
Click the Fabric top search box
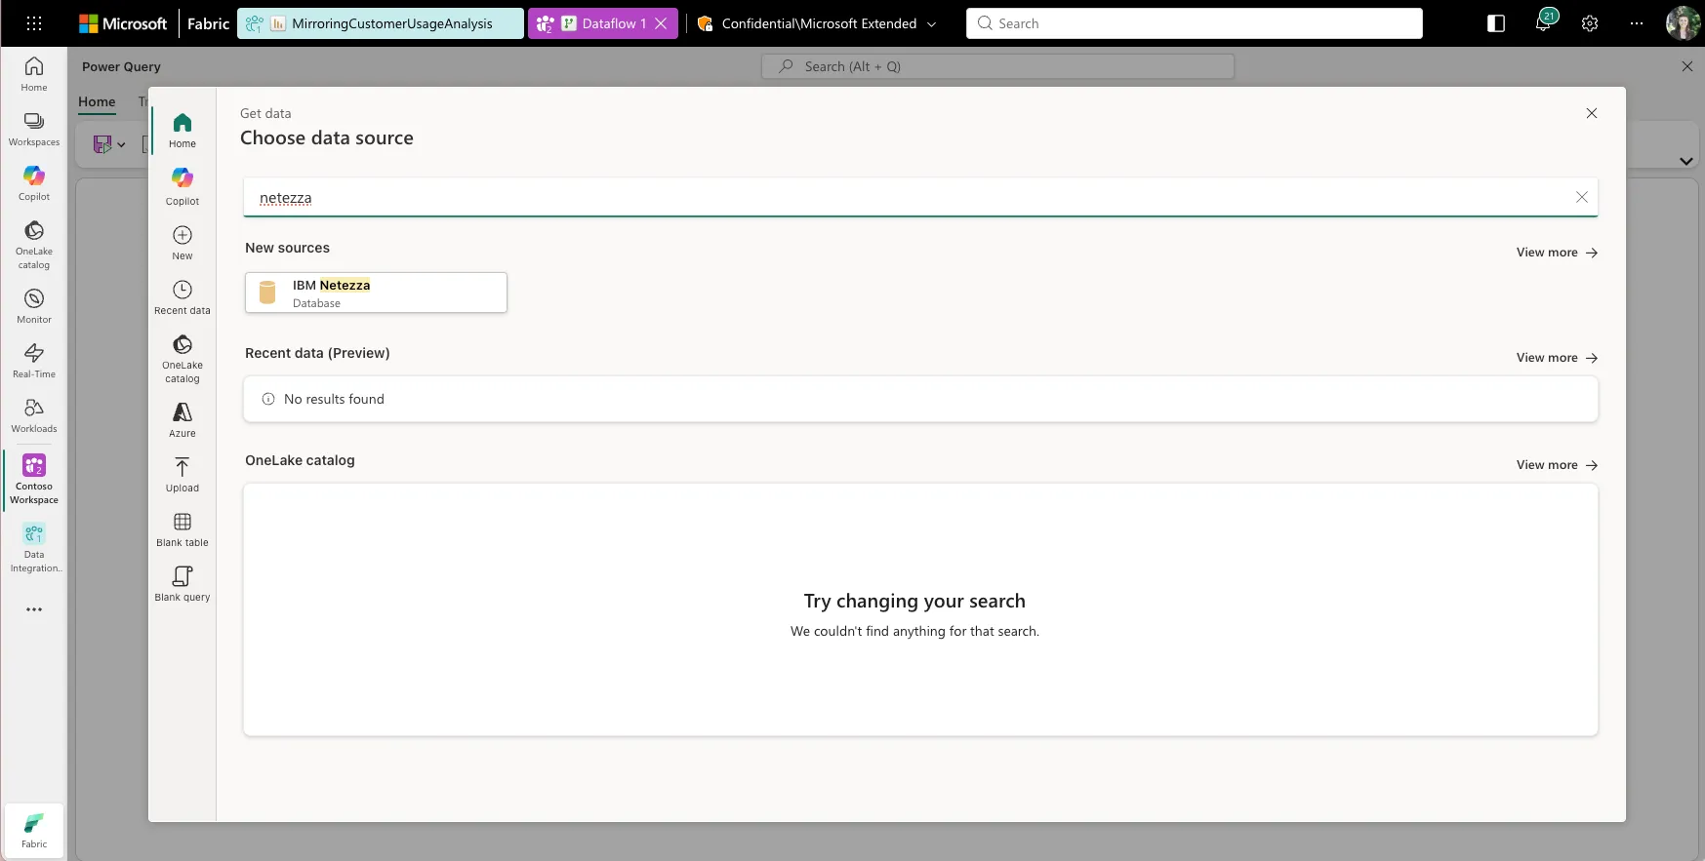click(x=1195, y=23)
